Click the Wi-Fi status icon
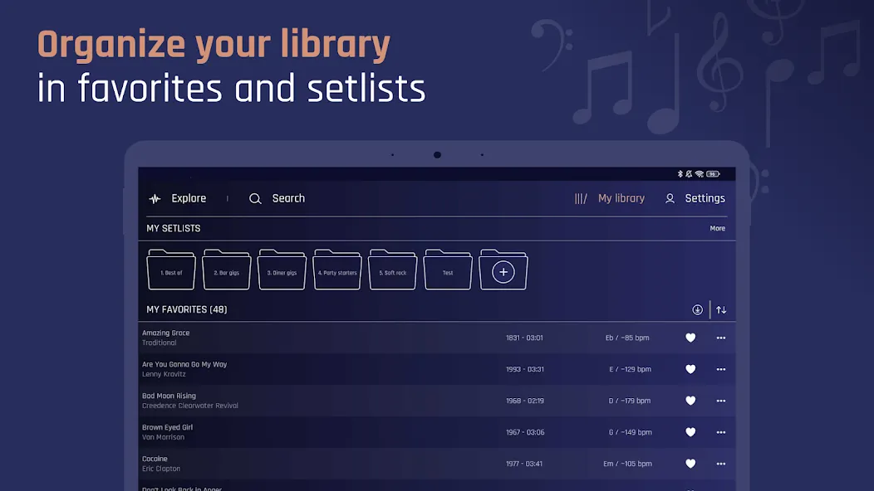This screenshot has height=491, width=874. pos(699,174)
